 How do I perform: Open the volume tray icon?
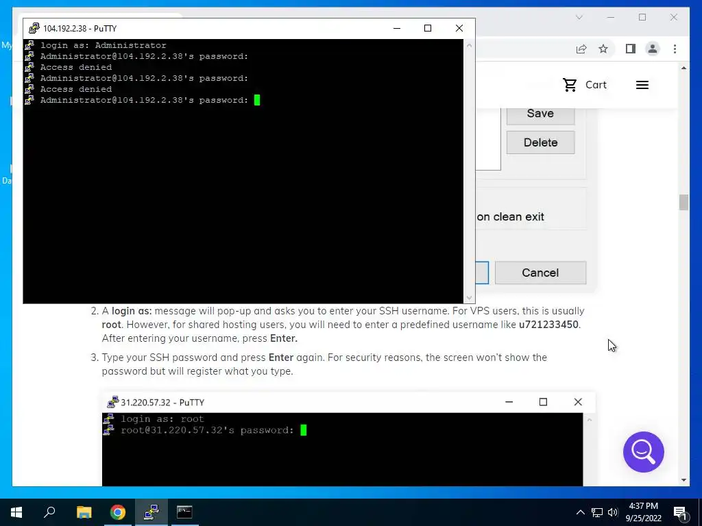click(612, 512)
